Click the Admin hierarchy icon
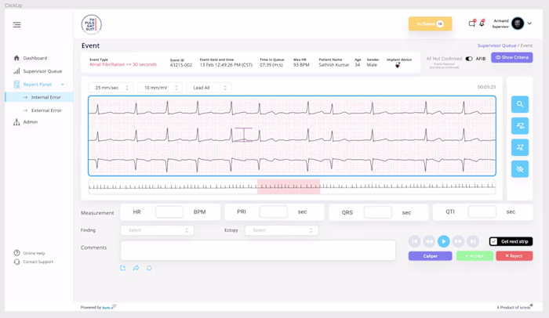The height and width of the screenshot is (318, 549). (16, 122)
